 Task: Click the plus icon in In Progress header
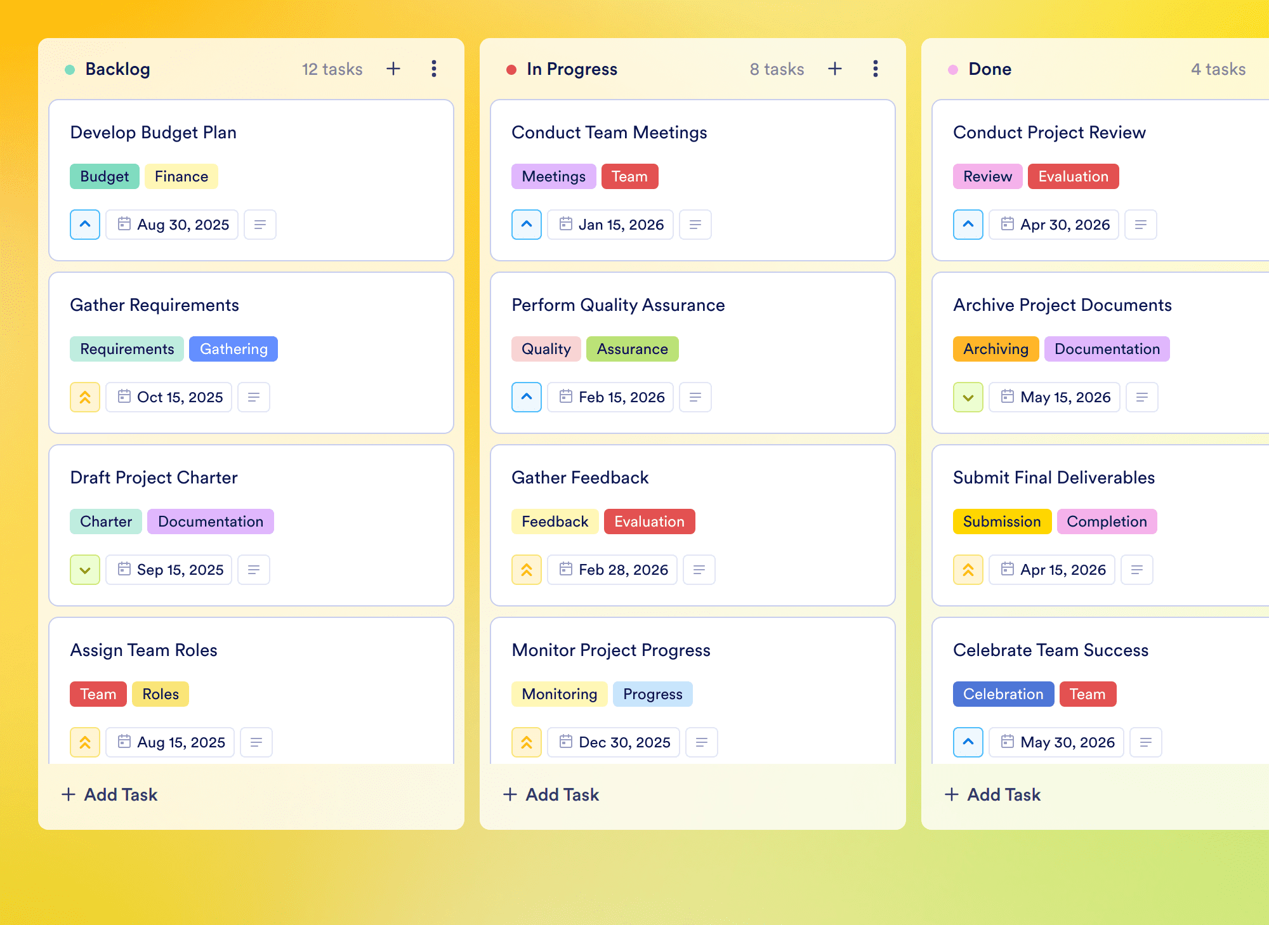click(835, 69)
